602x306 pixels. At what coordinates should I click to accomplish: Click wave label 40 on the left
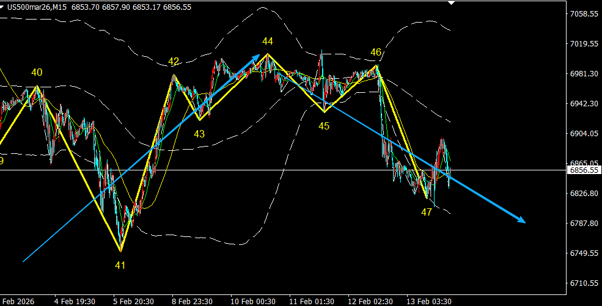click(x=37, y=73)
